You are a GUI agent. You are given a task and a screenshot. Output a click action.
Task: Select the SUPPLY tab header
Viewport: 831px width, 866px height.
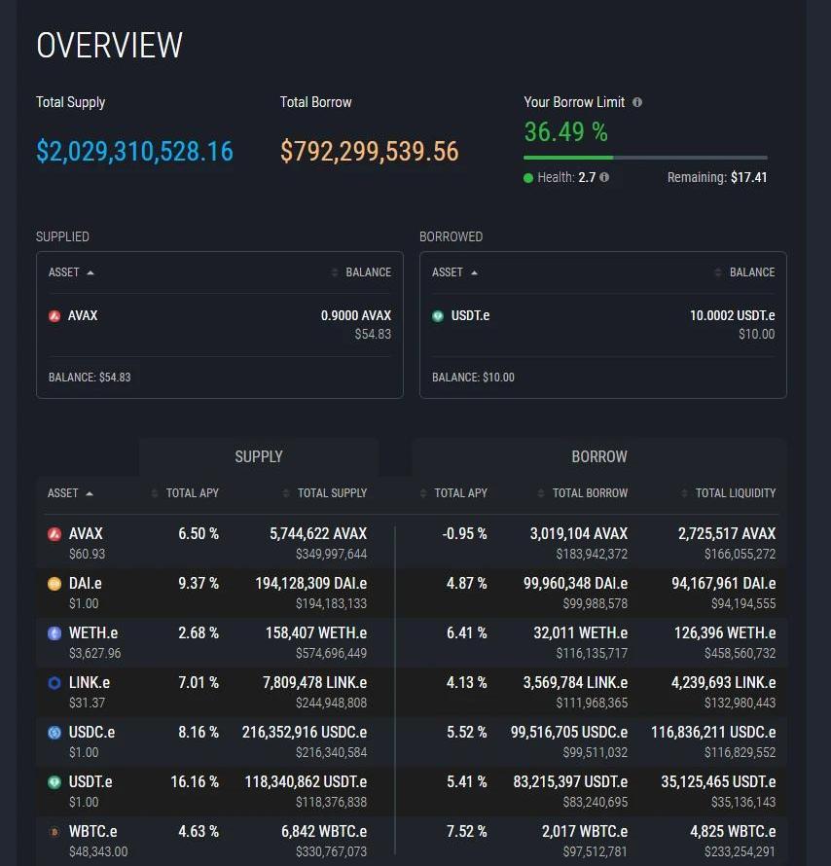click(x=259, y=456)
